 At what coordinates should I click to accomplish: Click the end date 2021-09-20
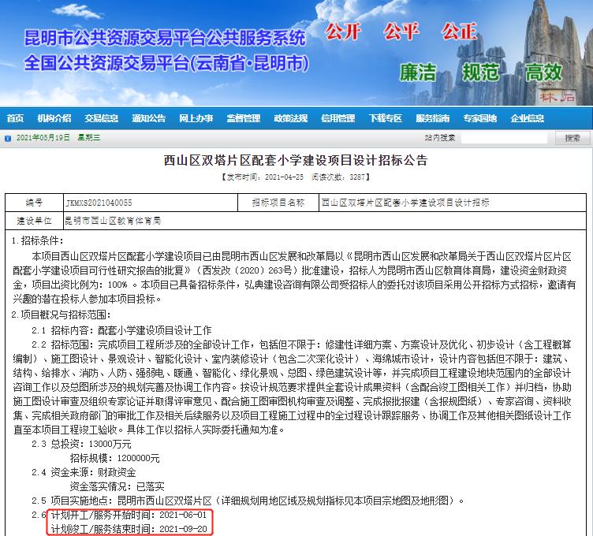[x=183, y=529]
